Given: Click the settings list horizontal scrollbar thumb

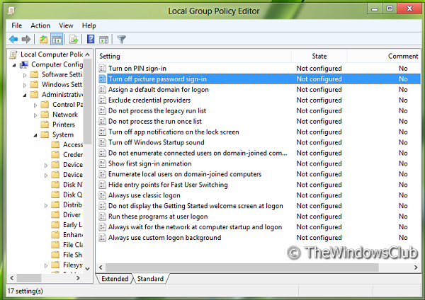Looking at the screenshot, I should [x=242, y=267].
